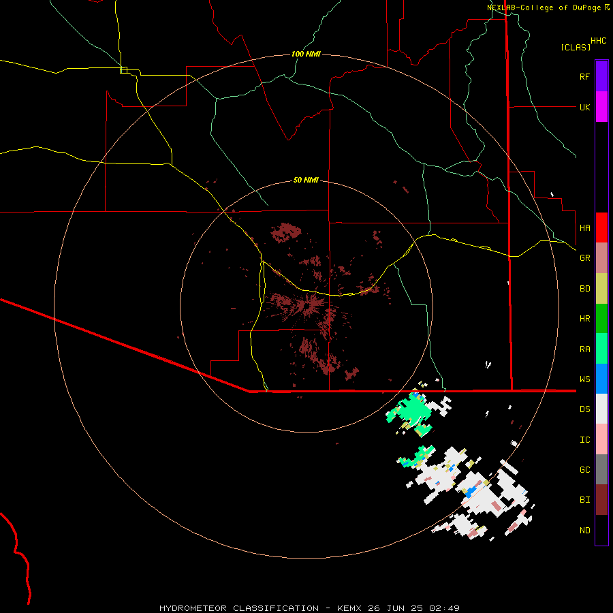Click the small square city marker at road junction
Screen dimensions: 613x613
123,70
